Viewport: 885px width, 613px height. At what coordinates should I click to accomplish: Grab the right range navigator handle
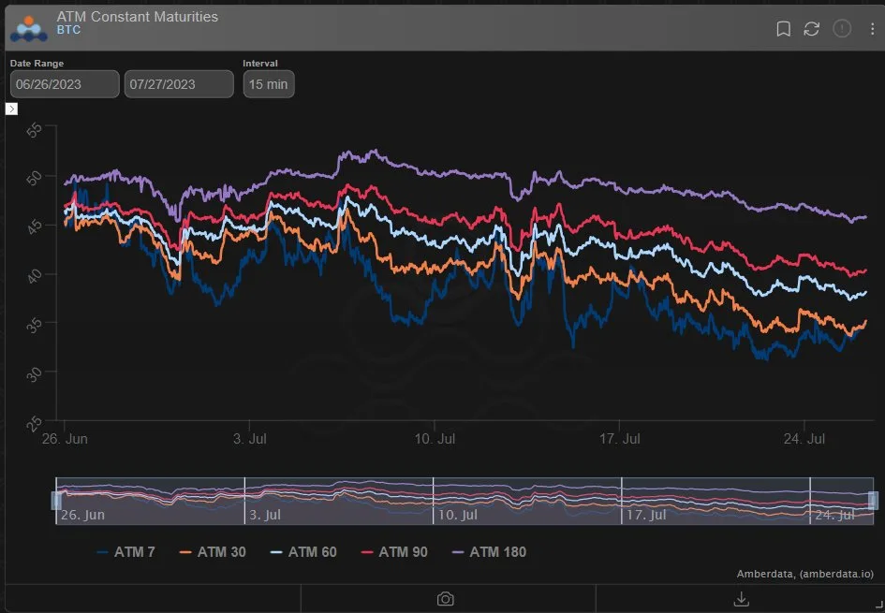(873, 501)
